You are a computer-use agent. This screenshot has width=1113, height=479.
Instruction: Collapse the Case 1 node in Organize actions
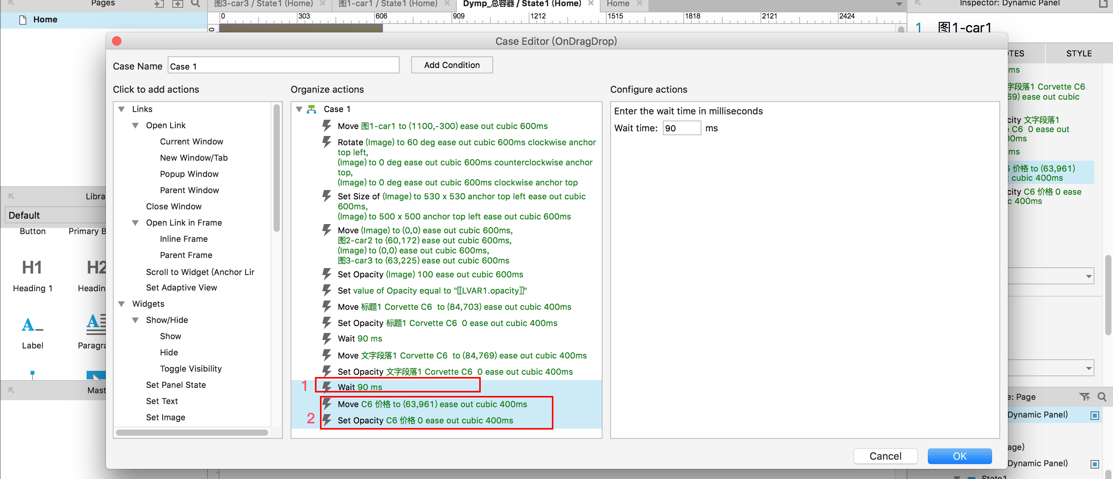[x=299, y=109]
